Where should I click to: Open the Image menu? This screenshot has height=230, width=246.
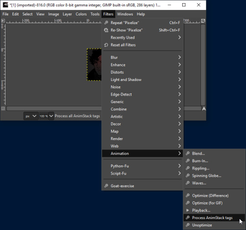coord(53,14)
